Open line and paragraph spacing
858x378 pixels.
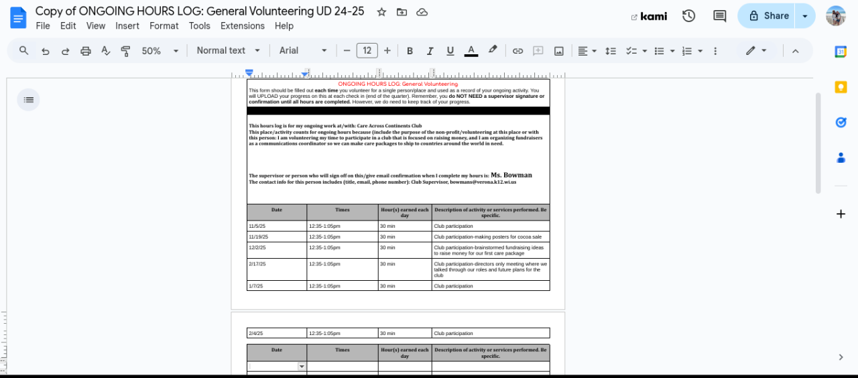(611, 51)
